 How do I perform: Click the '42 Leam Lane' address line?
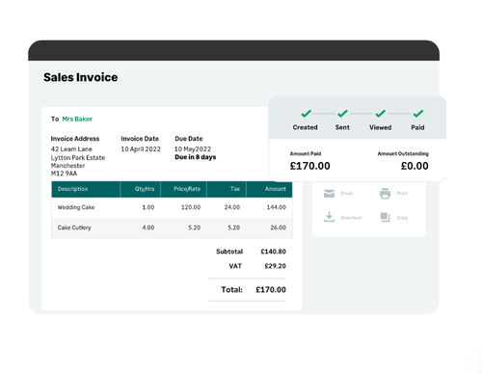(x=71, y=149)
